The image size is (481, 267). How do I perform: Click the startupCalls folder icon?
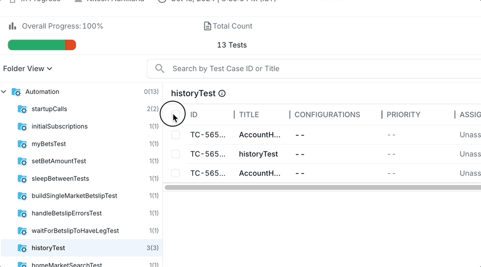coord(23,109)
